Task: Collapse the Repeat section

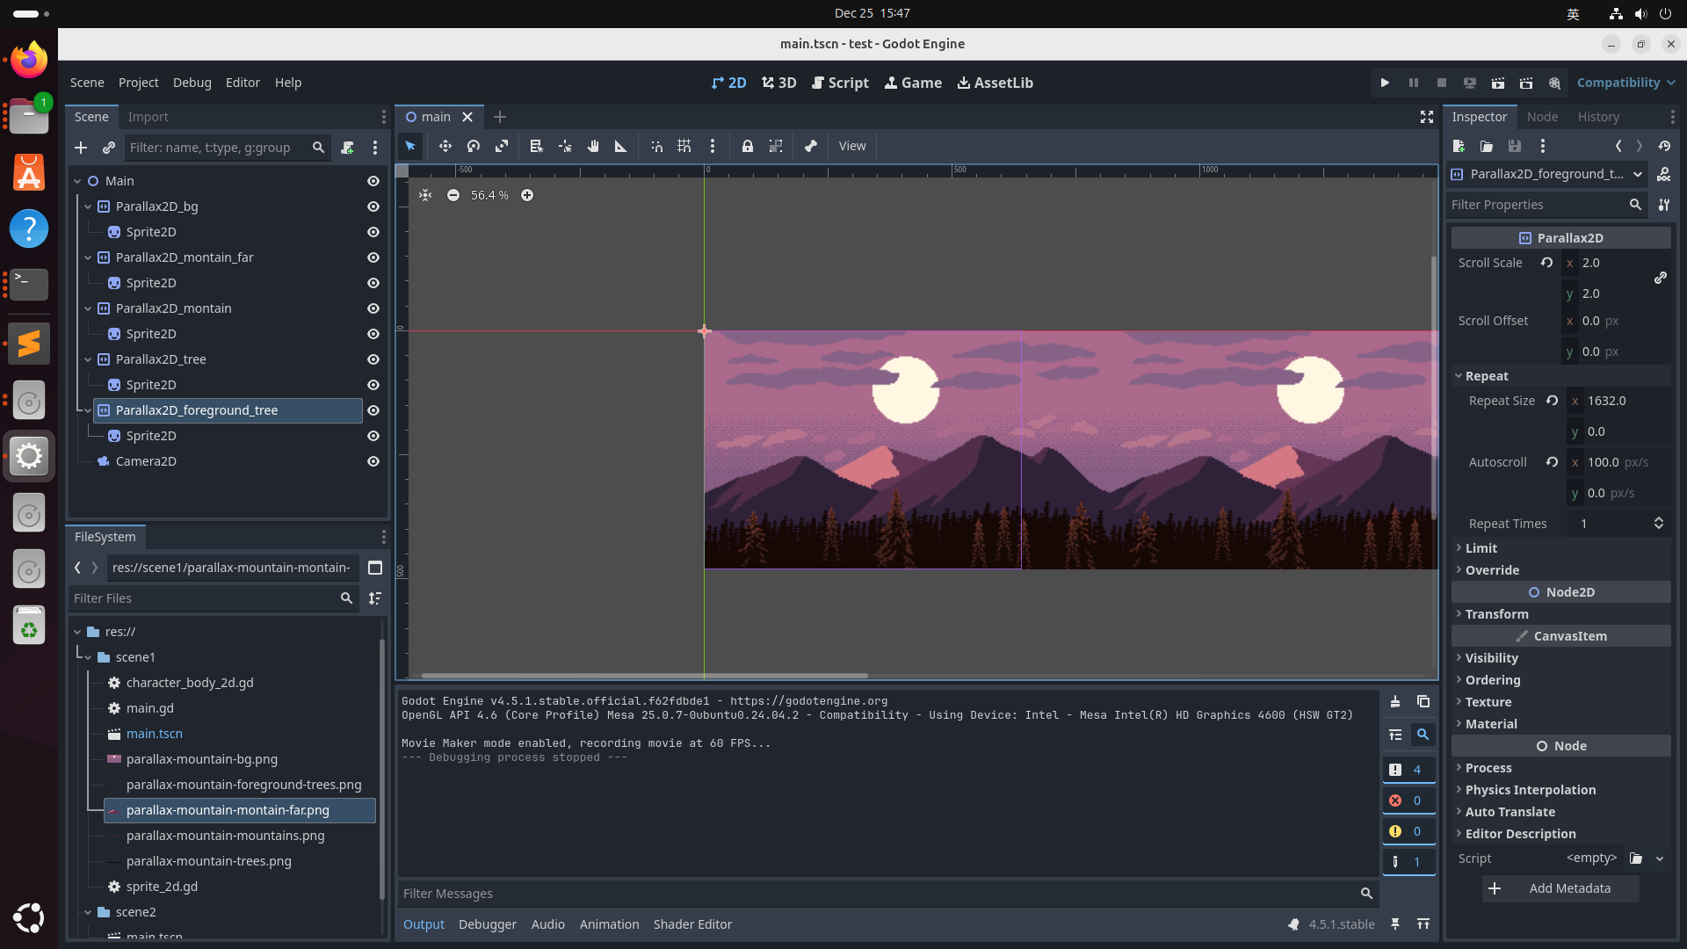Action: point(1486,376)
